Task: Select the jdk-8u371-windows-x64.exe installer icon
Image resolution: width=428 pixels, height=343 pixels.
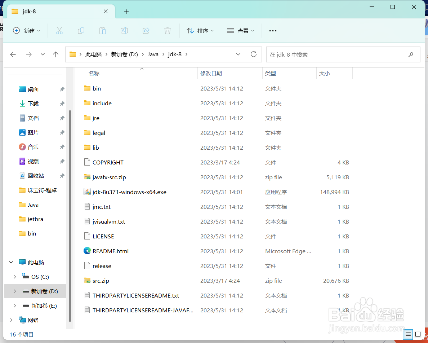Action: 87,192
